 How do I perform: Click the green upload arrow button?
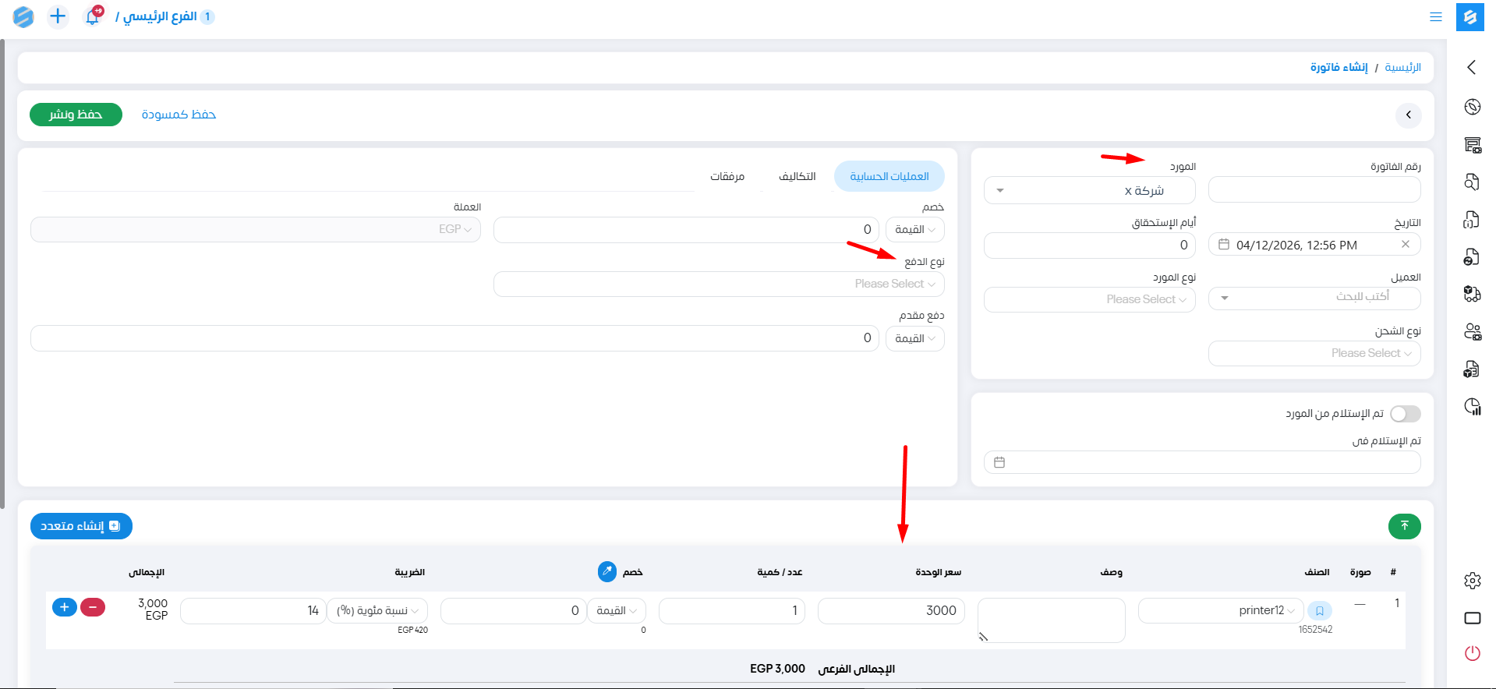1404,526
